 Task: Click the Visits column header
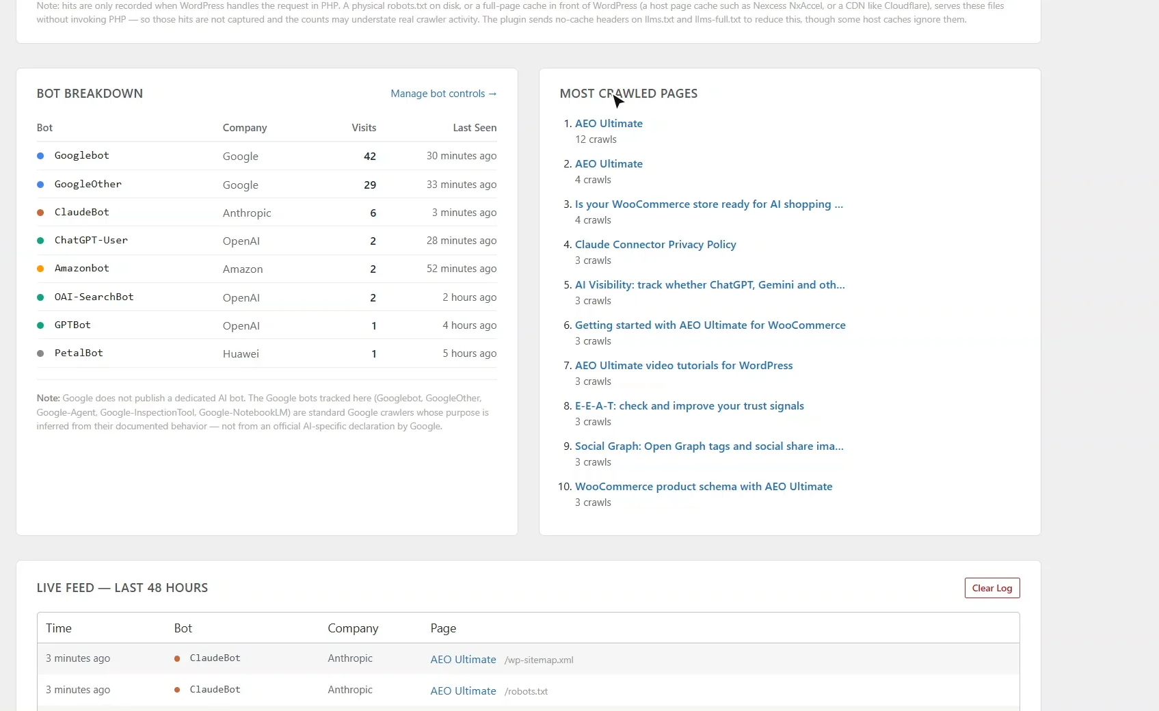tap(364, 128)
